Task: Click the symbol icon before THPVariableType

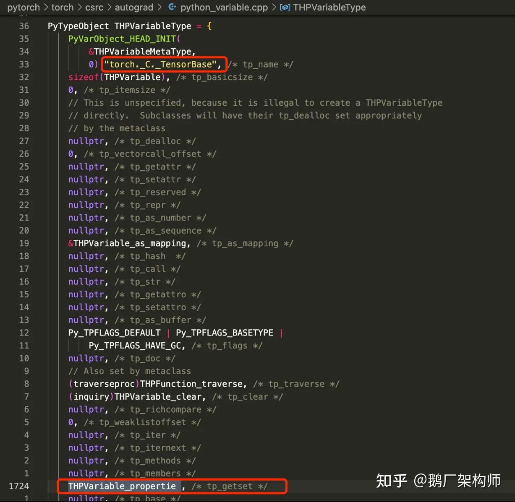Action: [285, 7]
